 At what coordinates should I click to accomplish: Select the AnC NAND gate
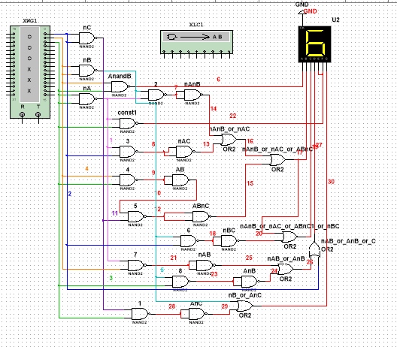[x=197, y=314]
